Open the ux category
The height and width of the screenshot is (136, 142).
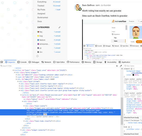(41, 48)
